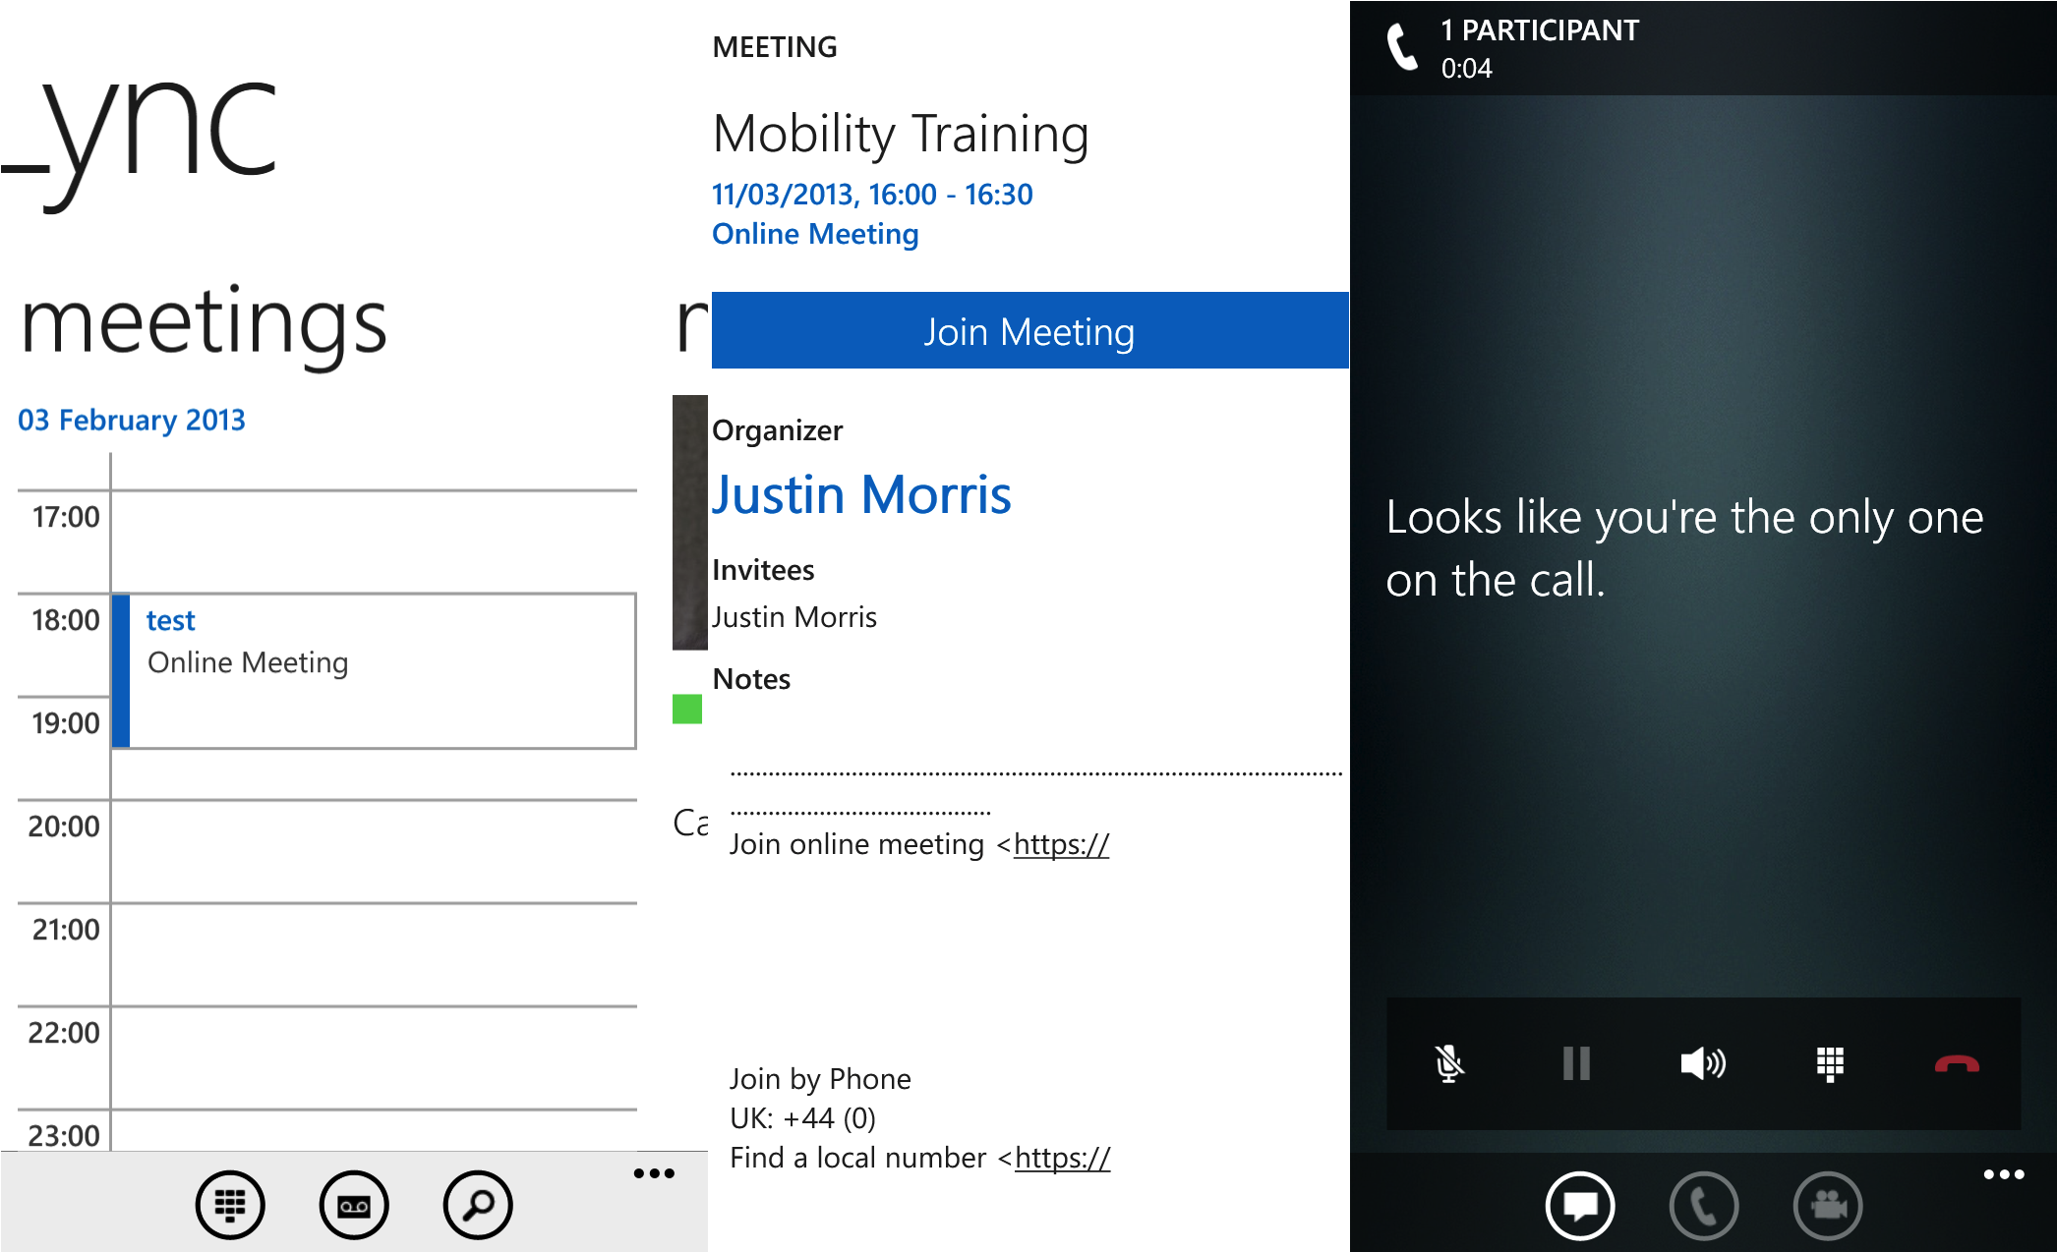Click the Join Meeting button
Image resolution: width=2057 pixels, height=1252 pixels.
pyautogui.click(x=1029, y=331)
